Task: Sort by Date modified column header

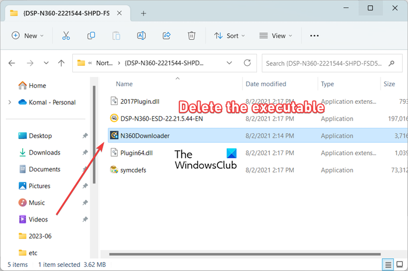Action: tap(266, 84)
